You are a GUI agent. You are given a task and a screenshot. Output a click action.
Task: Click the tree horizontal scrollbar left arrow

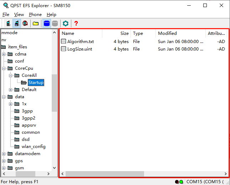(4, 174)
